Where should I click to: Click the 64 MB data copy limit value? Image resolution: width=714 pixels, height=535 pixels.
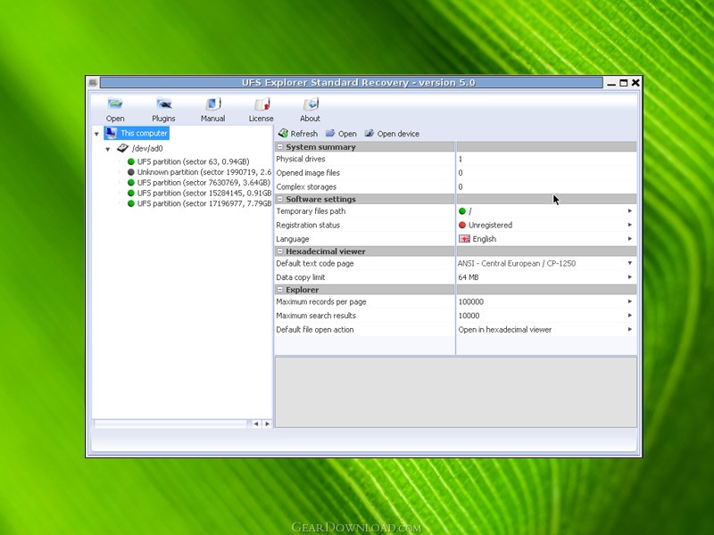[469, 277]
